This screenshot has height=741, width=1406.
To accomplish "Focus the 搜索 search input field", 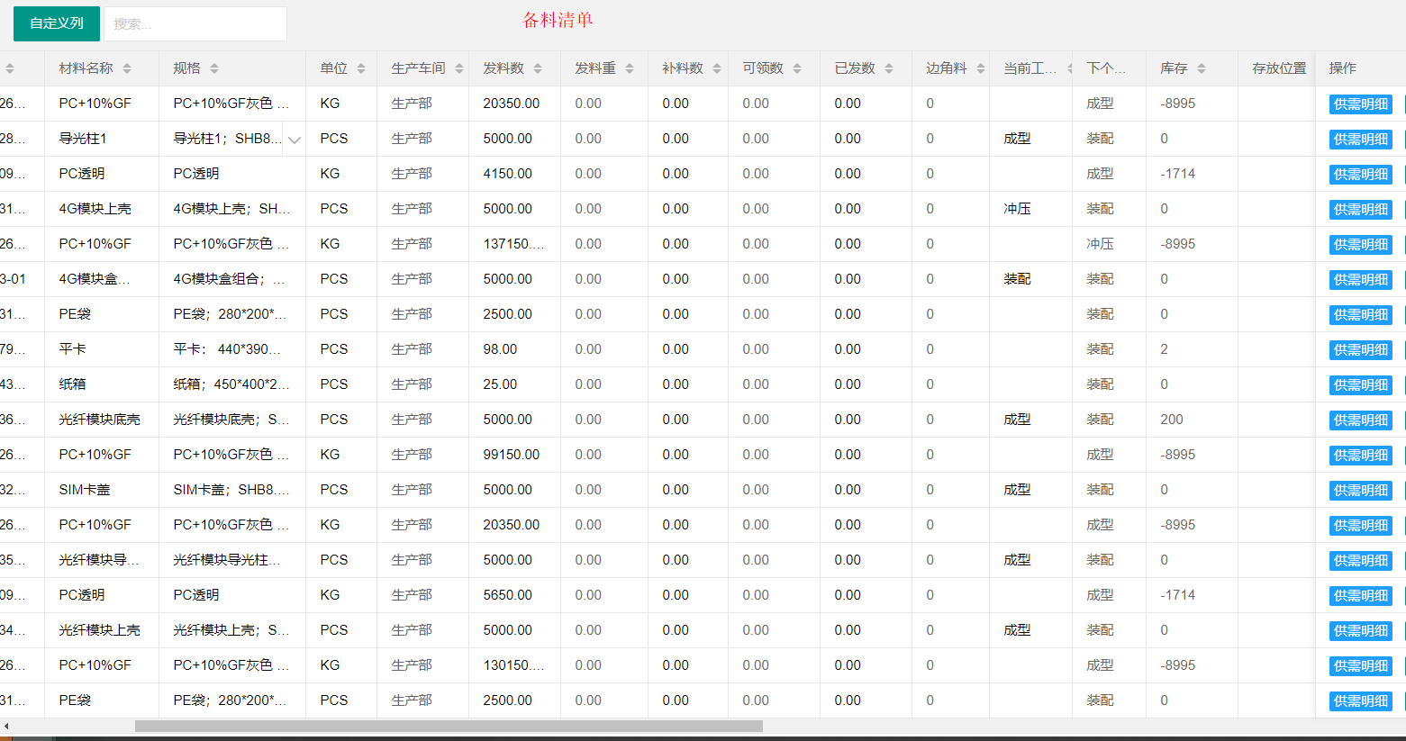I will click(195, 23).
